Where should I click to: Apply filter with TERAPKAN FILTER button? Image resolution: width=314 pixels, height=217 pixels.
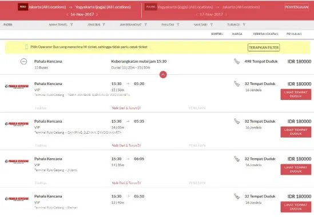point(264,47)
